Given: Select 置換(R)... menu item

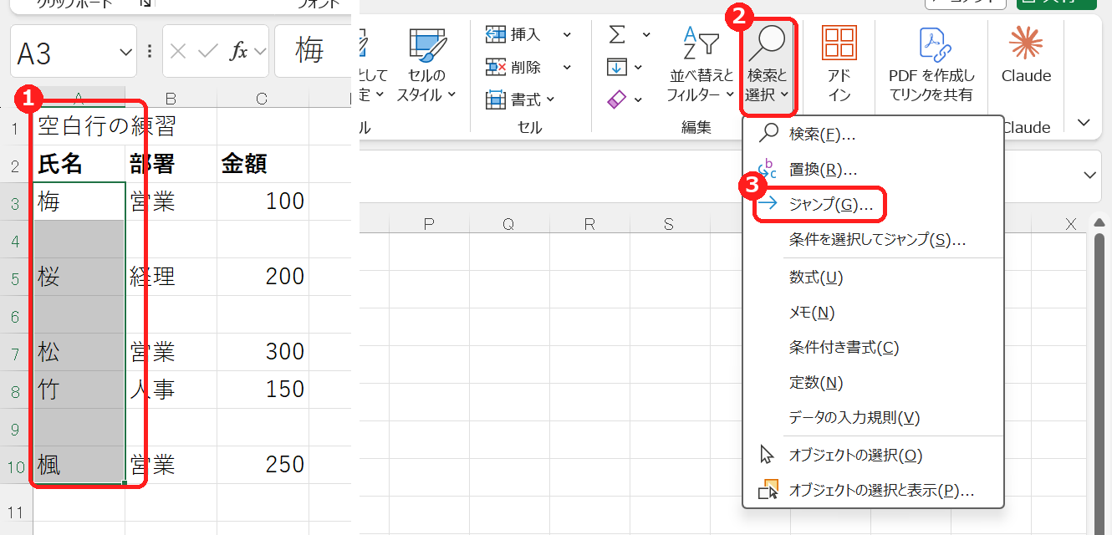Looking at the screenshot, I should pos(873,170).
